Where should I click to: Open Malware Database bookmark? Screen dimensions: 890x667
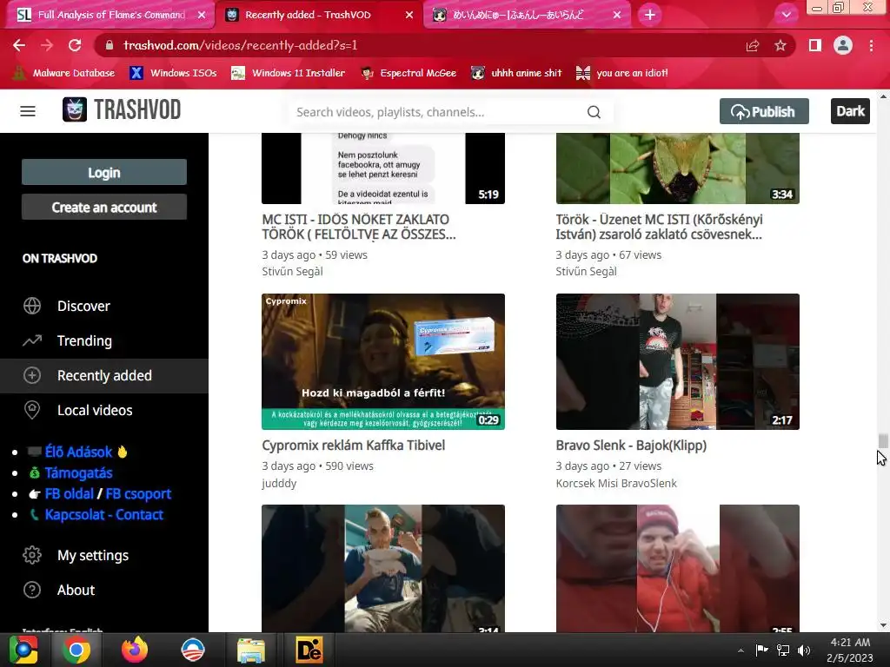(63, 73)
